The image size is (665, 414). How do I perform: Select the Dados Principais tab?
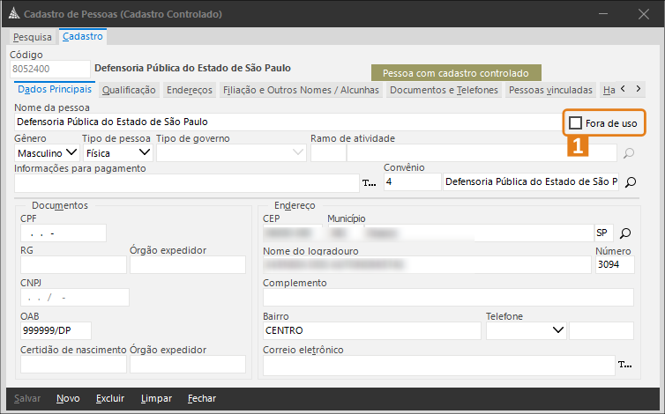coord(55,90)
